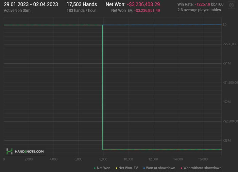This screenshot has width=238, height=172.
Task: Click the Net Won value -$3,236,408.29
Action: (143, 4)
